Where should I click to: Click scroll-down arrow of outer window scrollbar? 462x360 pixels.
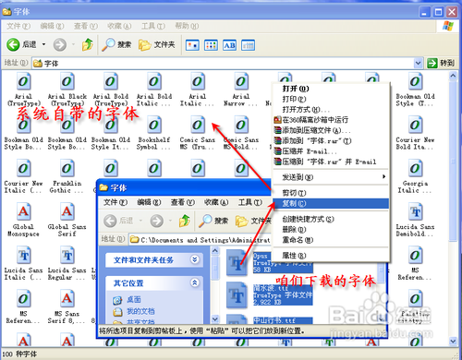tap(453, 341)
